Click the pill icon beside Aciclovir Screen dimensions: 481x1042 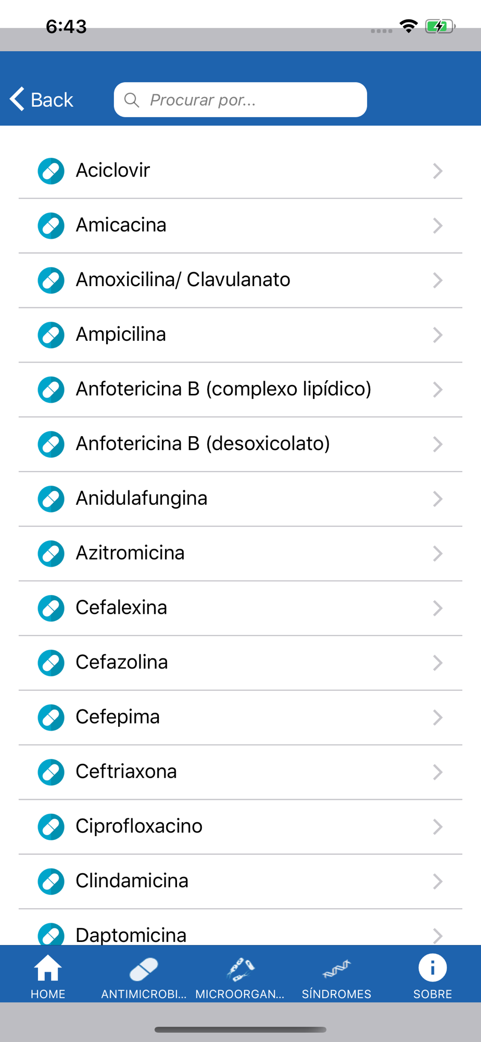pyautogui.click(x=51, y=171)
